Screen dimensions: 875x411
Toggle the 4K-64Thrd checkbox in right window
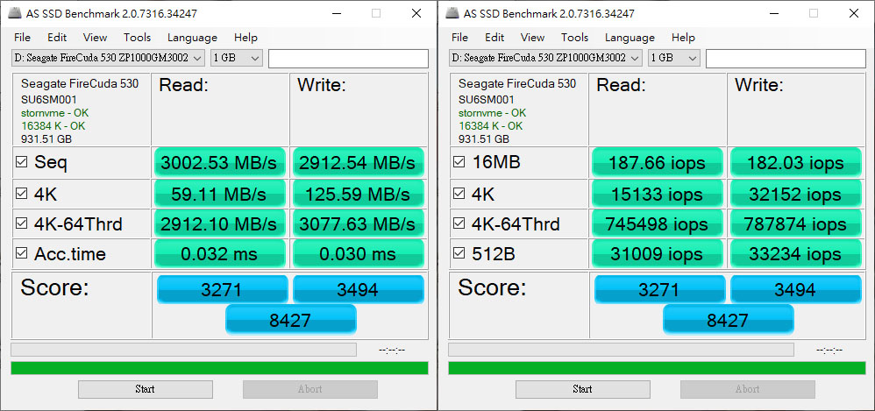459,223
